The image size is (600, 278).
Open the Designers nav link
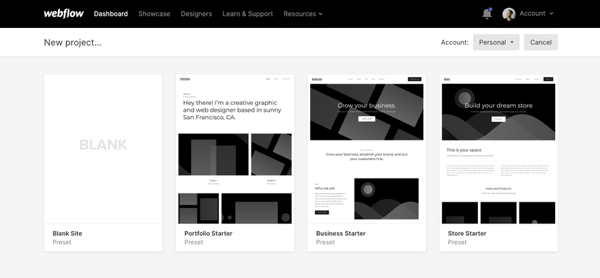pyautogui.click(x=196, y=14)
